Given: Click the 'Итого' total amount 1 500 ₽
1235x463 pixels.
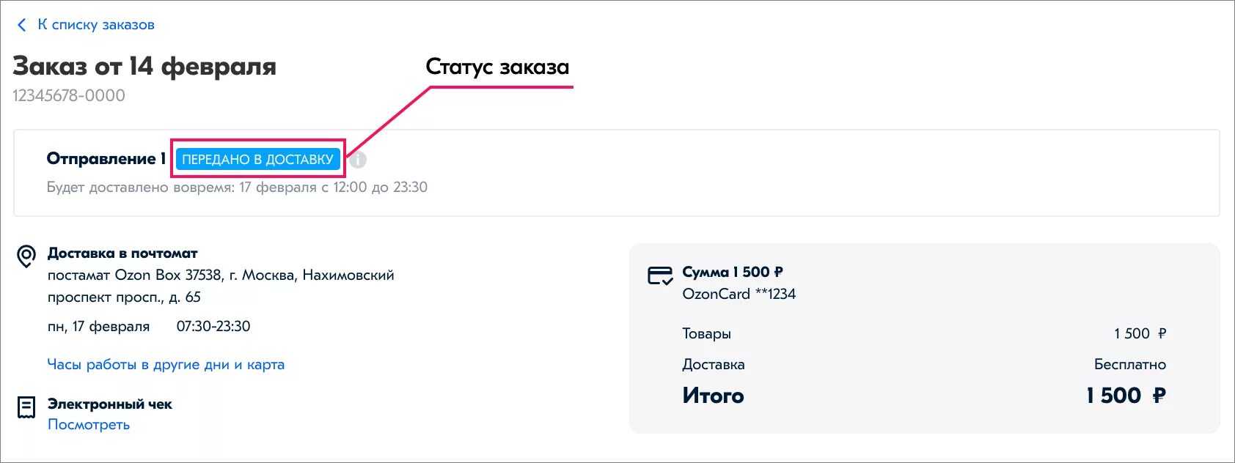Looking at the screenshot, I should (1126, 396).
